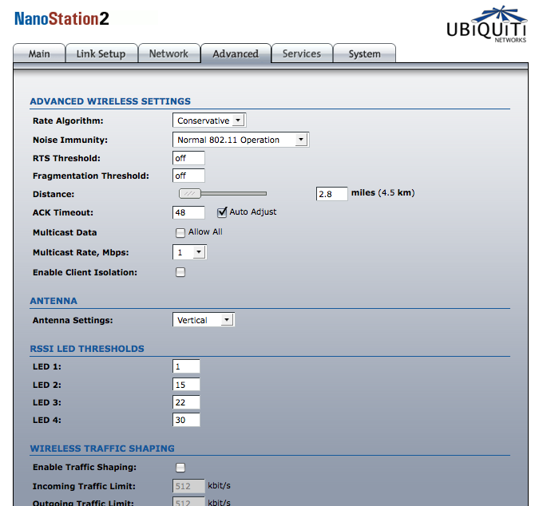Click the distance miles input field
Screen dimensions: 539x506
click(x=331, y=194)
